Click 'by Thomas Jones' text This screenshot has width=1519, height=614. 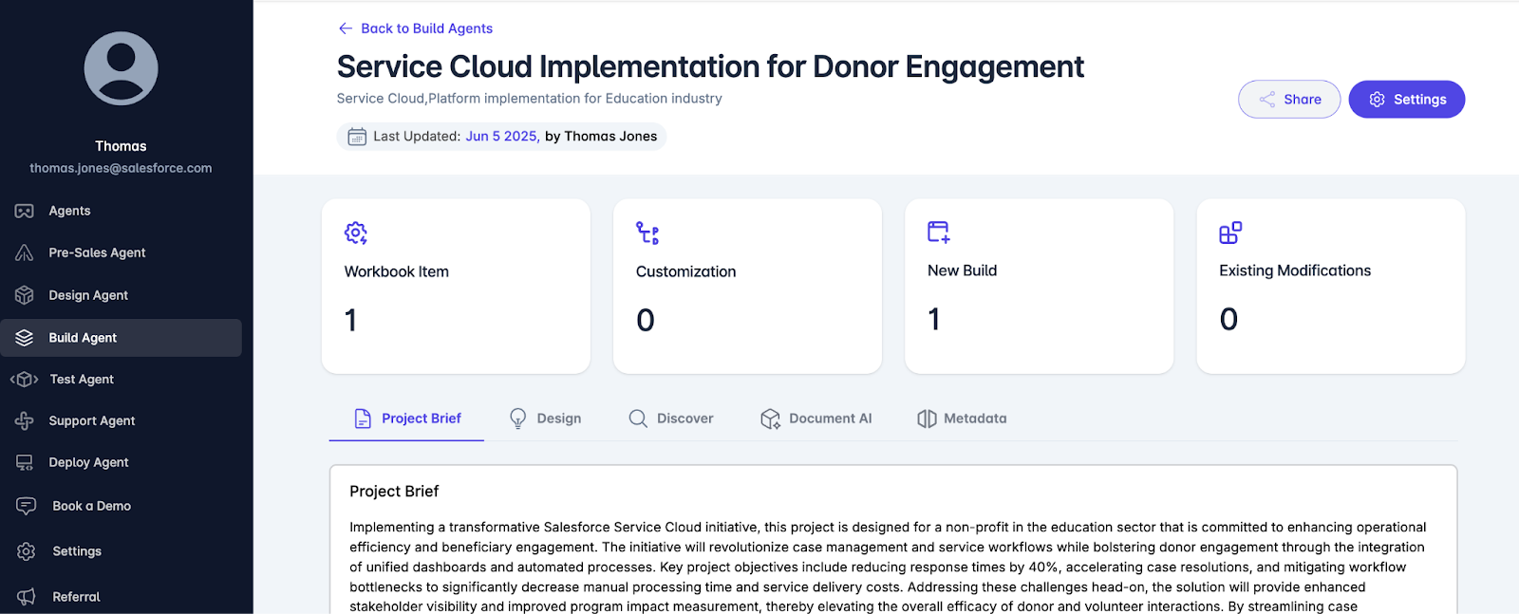coord(601,137)
